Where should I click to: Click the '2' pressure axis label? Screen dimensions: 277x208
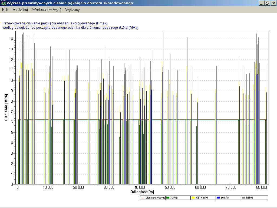click(12, 164)
